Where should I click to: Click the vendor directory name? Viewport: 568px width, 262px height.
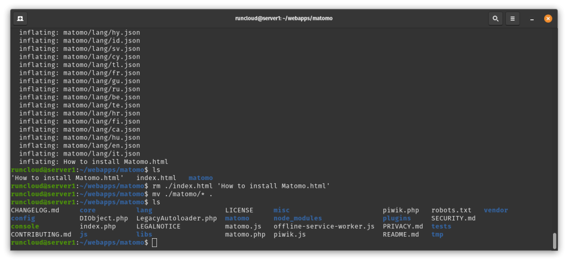(x=496, y=210)
